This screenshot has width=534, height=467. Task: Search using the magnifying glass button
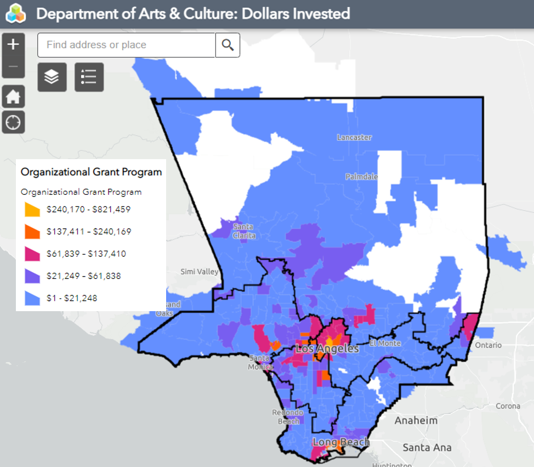(228, 45)
